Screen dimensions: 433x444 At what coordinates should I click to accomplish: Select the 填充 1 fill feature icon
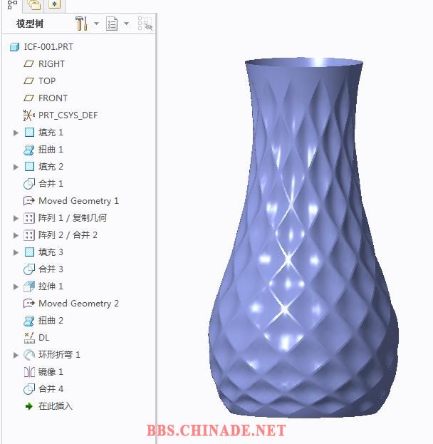tap(29, 133)
